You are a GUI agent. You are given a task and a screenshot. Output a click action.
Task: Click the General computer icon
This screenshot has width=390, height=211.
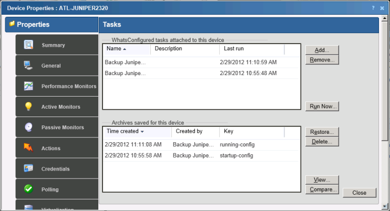[29, 66]
